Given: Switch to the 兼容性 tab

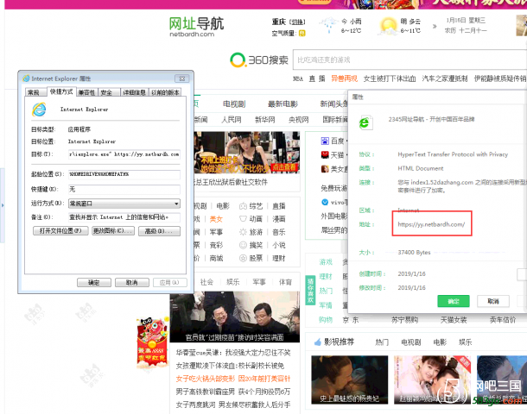Looking at the screenshot, I should point(86,92).
